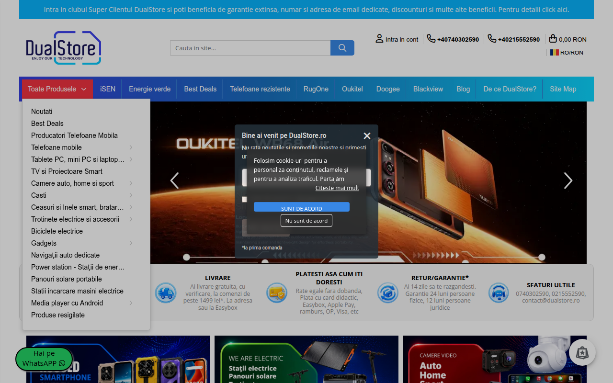Toggle the newsletter consent checkbox

tap(244, 199)
